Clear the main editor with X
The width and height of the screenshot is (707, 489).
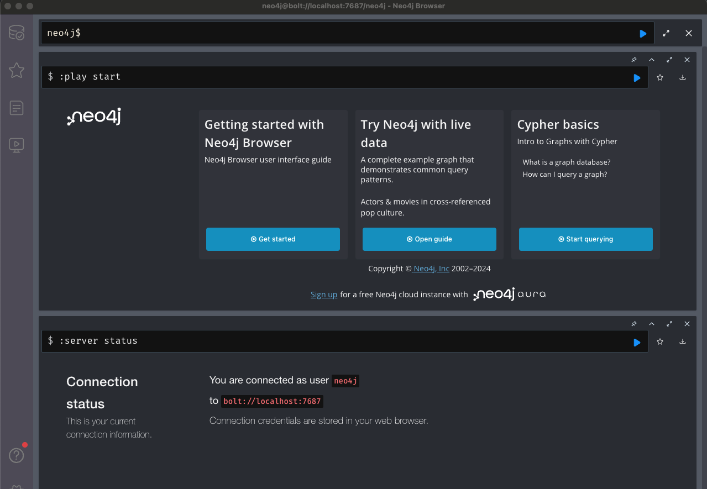point(689,33)
